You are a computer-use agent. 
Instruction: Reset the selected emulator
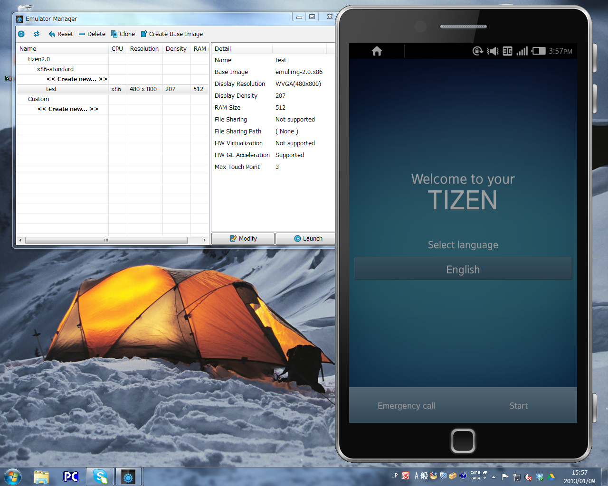point(61,34)
